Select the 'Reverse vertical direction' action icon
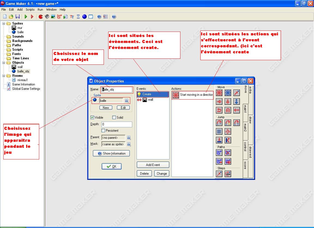 click(x=228, y=110)
